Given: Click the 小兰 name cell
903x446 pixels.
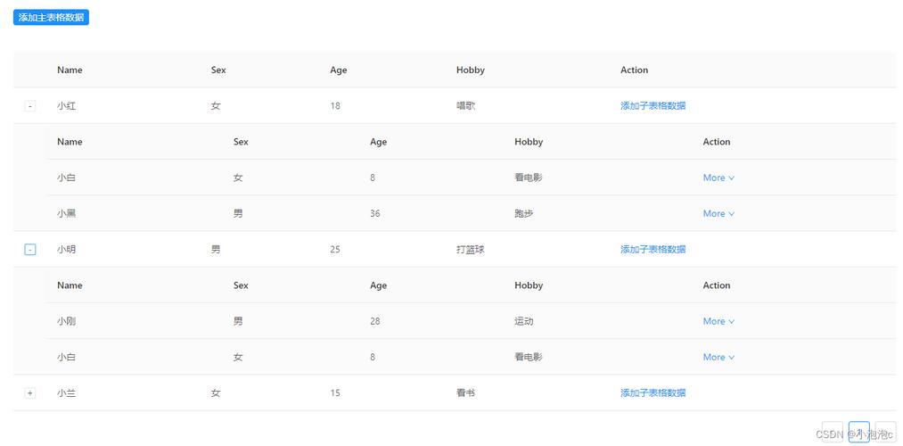Looking at the screenshot, I should (67, 393).
